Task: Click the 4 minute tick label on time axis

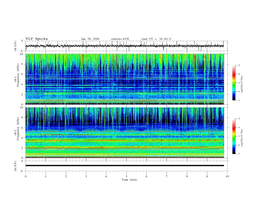Action: pos(106,176)
